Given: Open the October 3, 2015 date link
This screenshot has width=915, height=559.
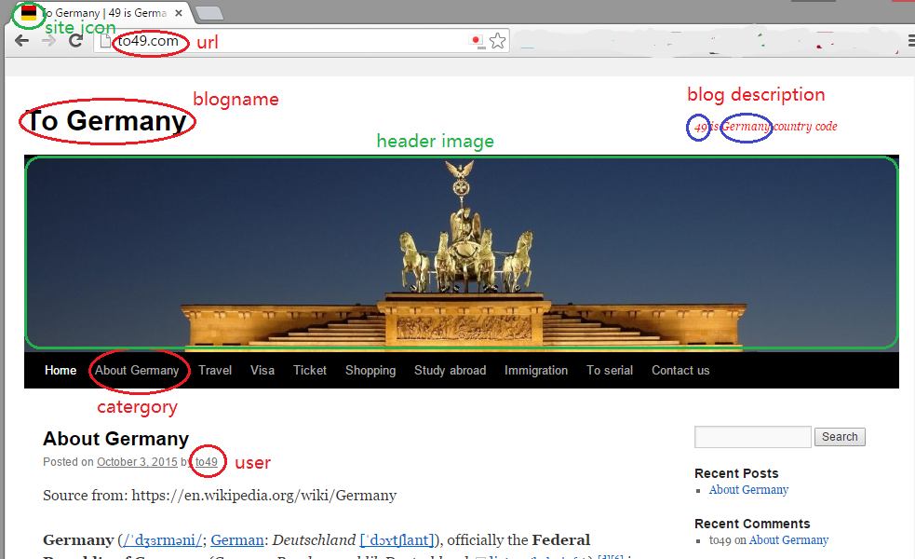Looking at the screenshot, I should click(x=137, y=462).
